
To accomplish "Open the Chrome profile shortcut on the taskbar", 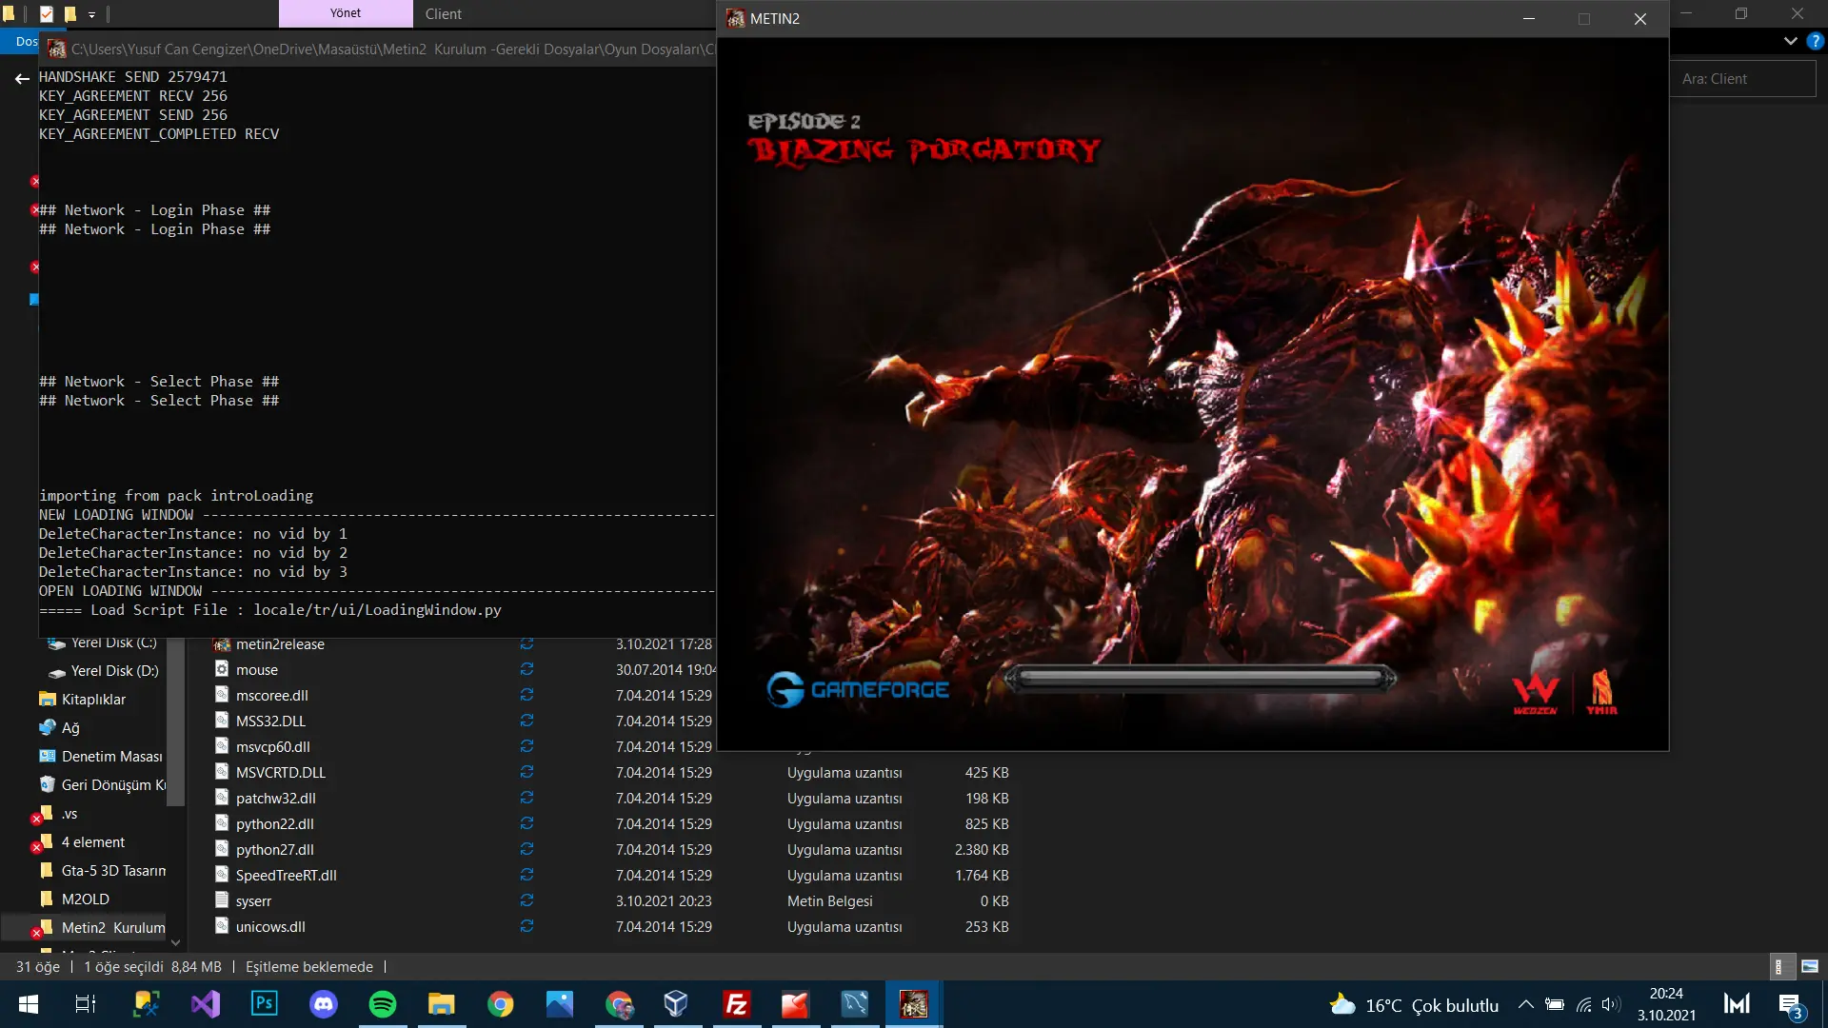I will (619, 1004).
